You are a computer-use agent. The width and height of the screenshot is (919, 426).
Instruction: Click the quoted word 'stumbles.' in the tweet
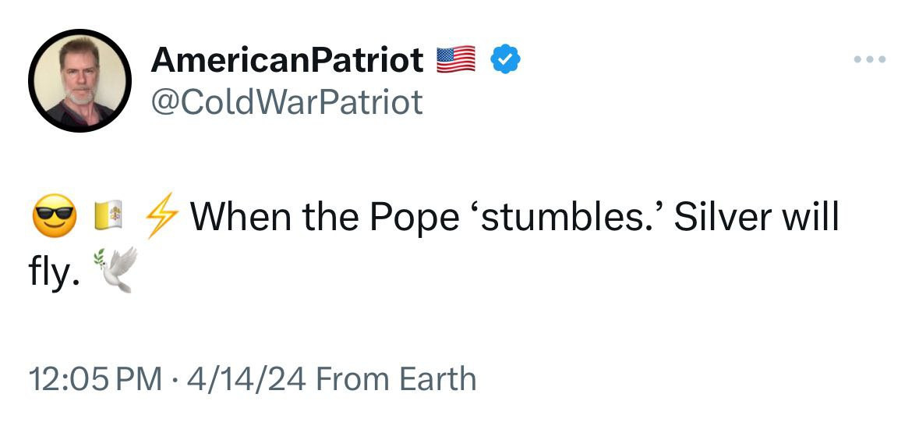[x=565, y=218]
